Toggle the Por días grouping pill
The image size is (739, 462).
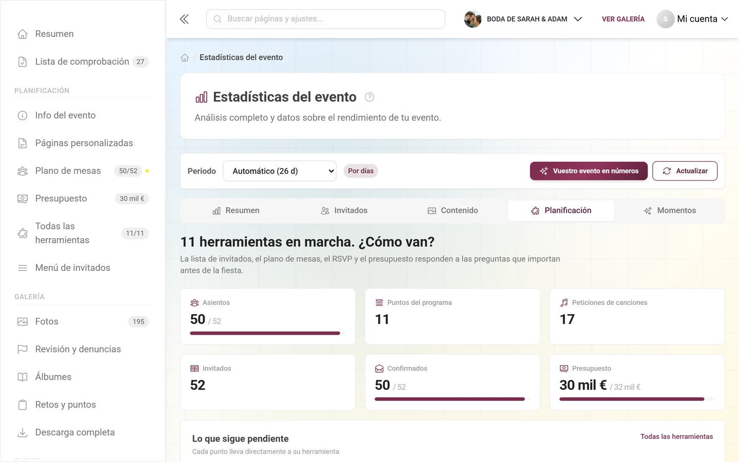361,171
